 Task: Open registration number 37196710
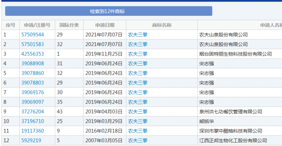32,121
